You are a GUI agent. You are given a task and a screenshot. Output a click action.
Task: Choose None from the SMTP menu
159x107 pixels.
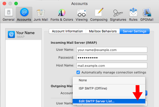[109, 80]
